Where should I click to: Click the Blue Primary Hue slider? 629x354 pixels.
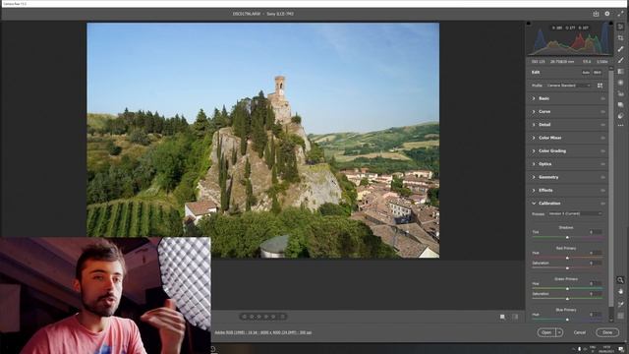pyautogui.click(x=567, y=320)
